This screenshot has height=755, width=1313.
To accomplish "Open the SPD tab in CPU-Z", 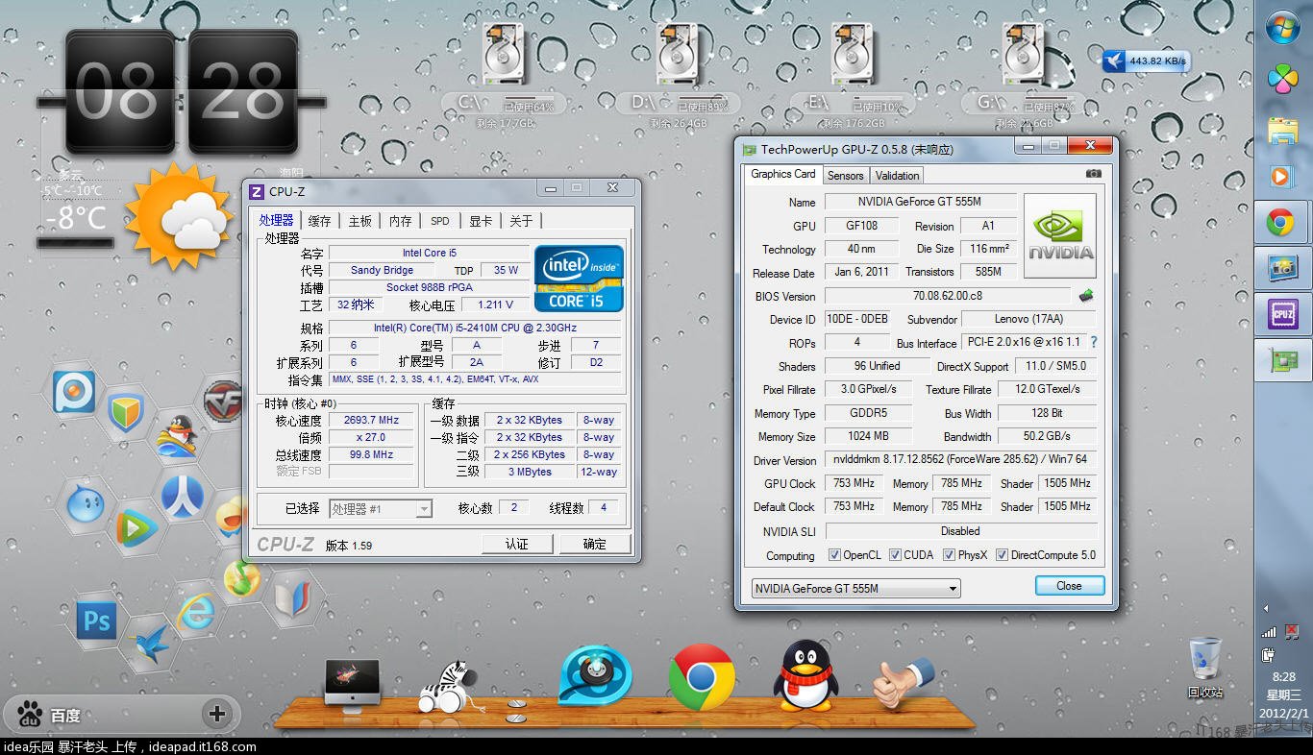I will coord(440,221).
